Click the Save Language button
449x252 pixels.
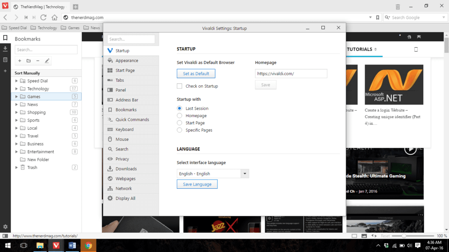(197, 184)
